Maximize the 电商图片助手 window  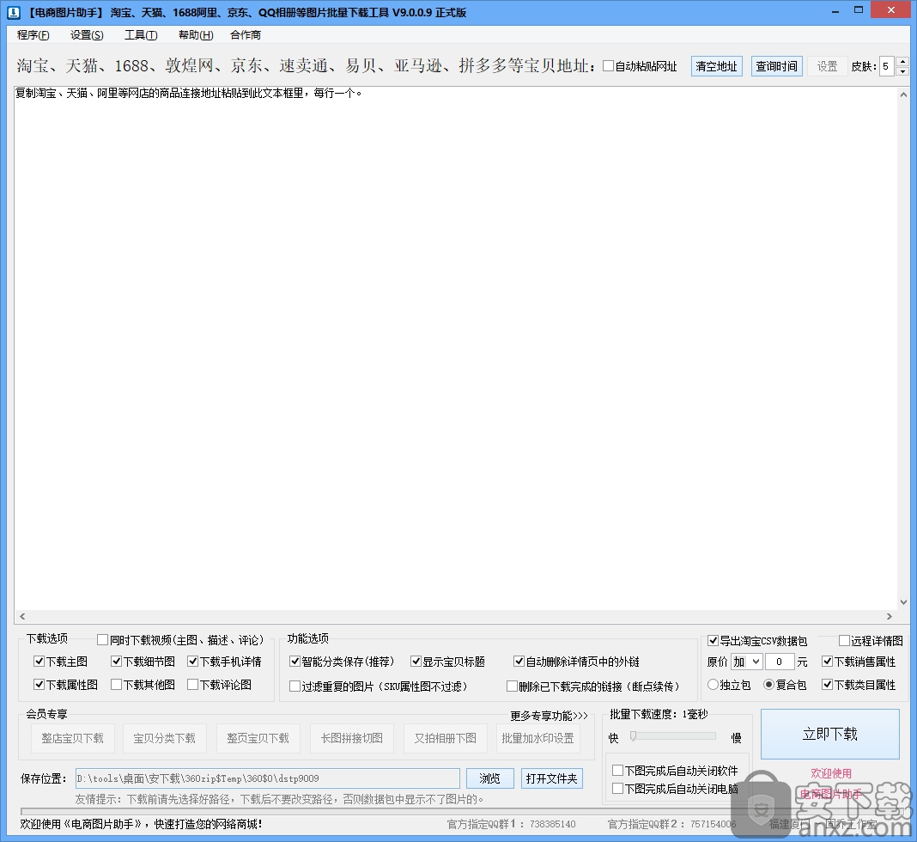[859, 11]
